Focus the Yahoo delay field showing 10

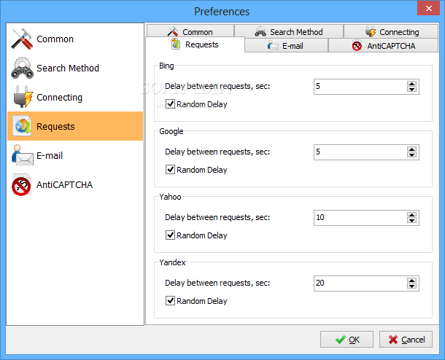[x=360, y=217]
